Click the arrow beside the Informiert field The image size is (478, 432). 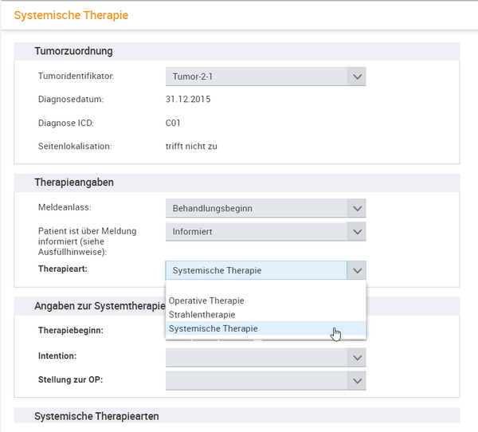[x=357, y=231]
